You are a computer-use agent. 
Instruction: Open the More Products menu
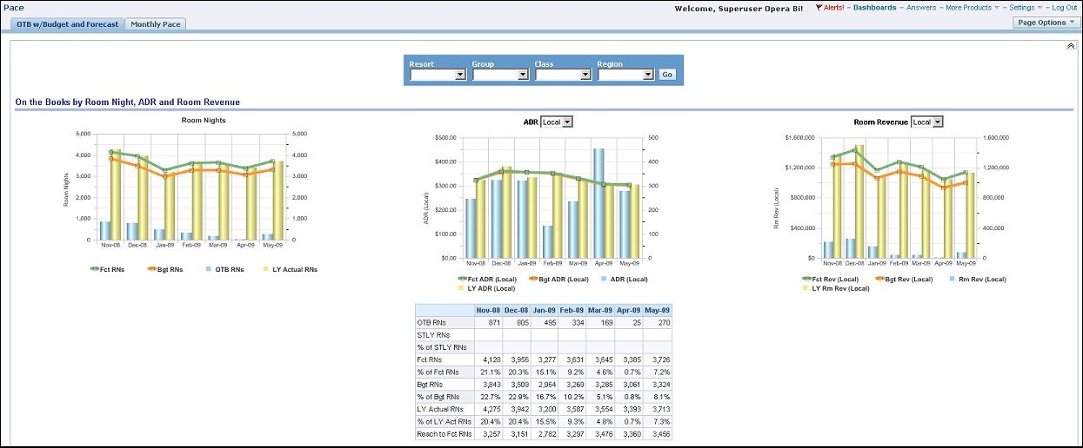click(968, 8)
